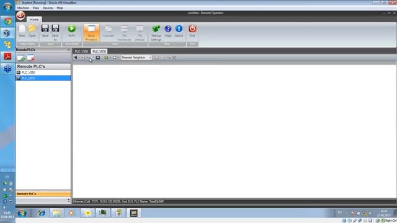Switch to the PLC_V350 document tab
This screenshot has width=397, height=223.
click(81, 51)
